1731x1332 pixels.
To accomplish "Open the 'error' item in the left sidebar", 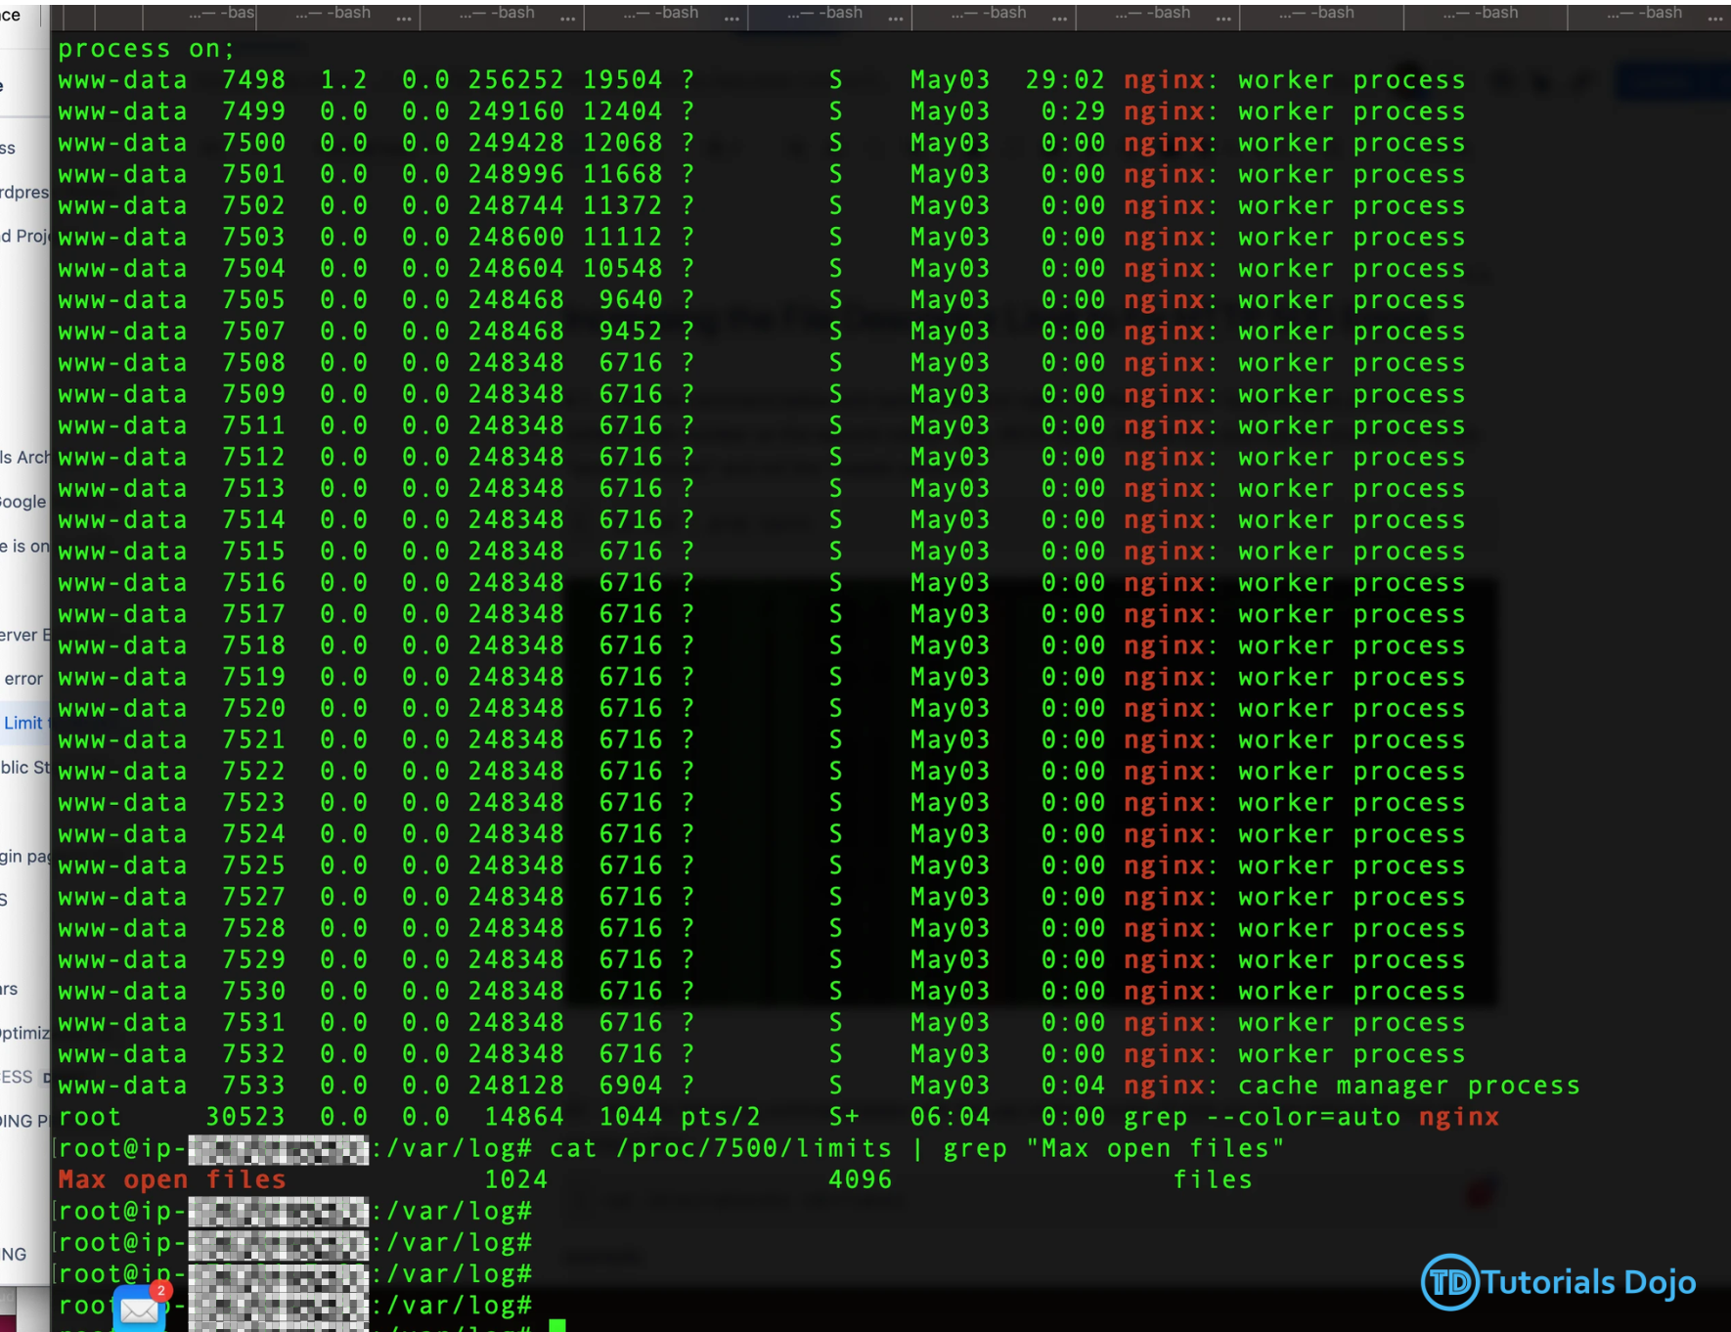I will [23, 679].
